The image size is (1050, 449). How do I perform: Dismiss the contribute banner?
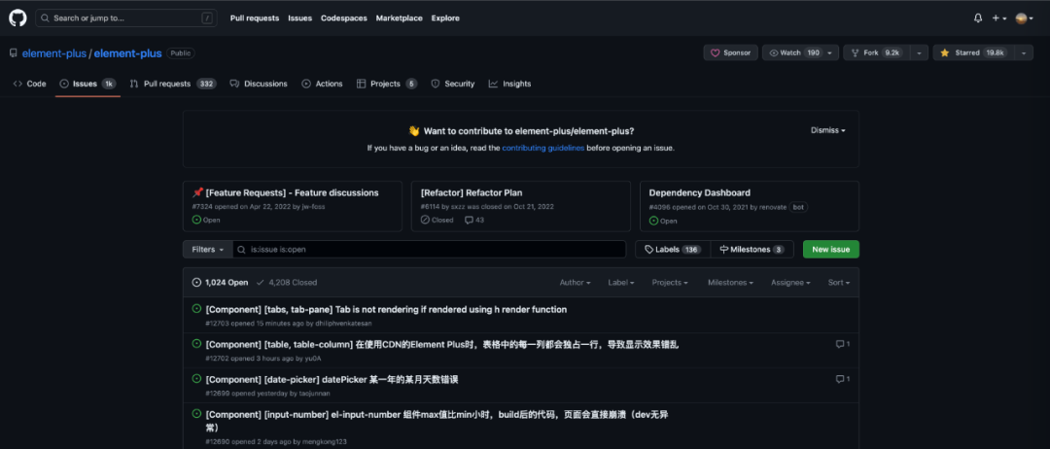(827, 130)
